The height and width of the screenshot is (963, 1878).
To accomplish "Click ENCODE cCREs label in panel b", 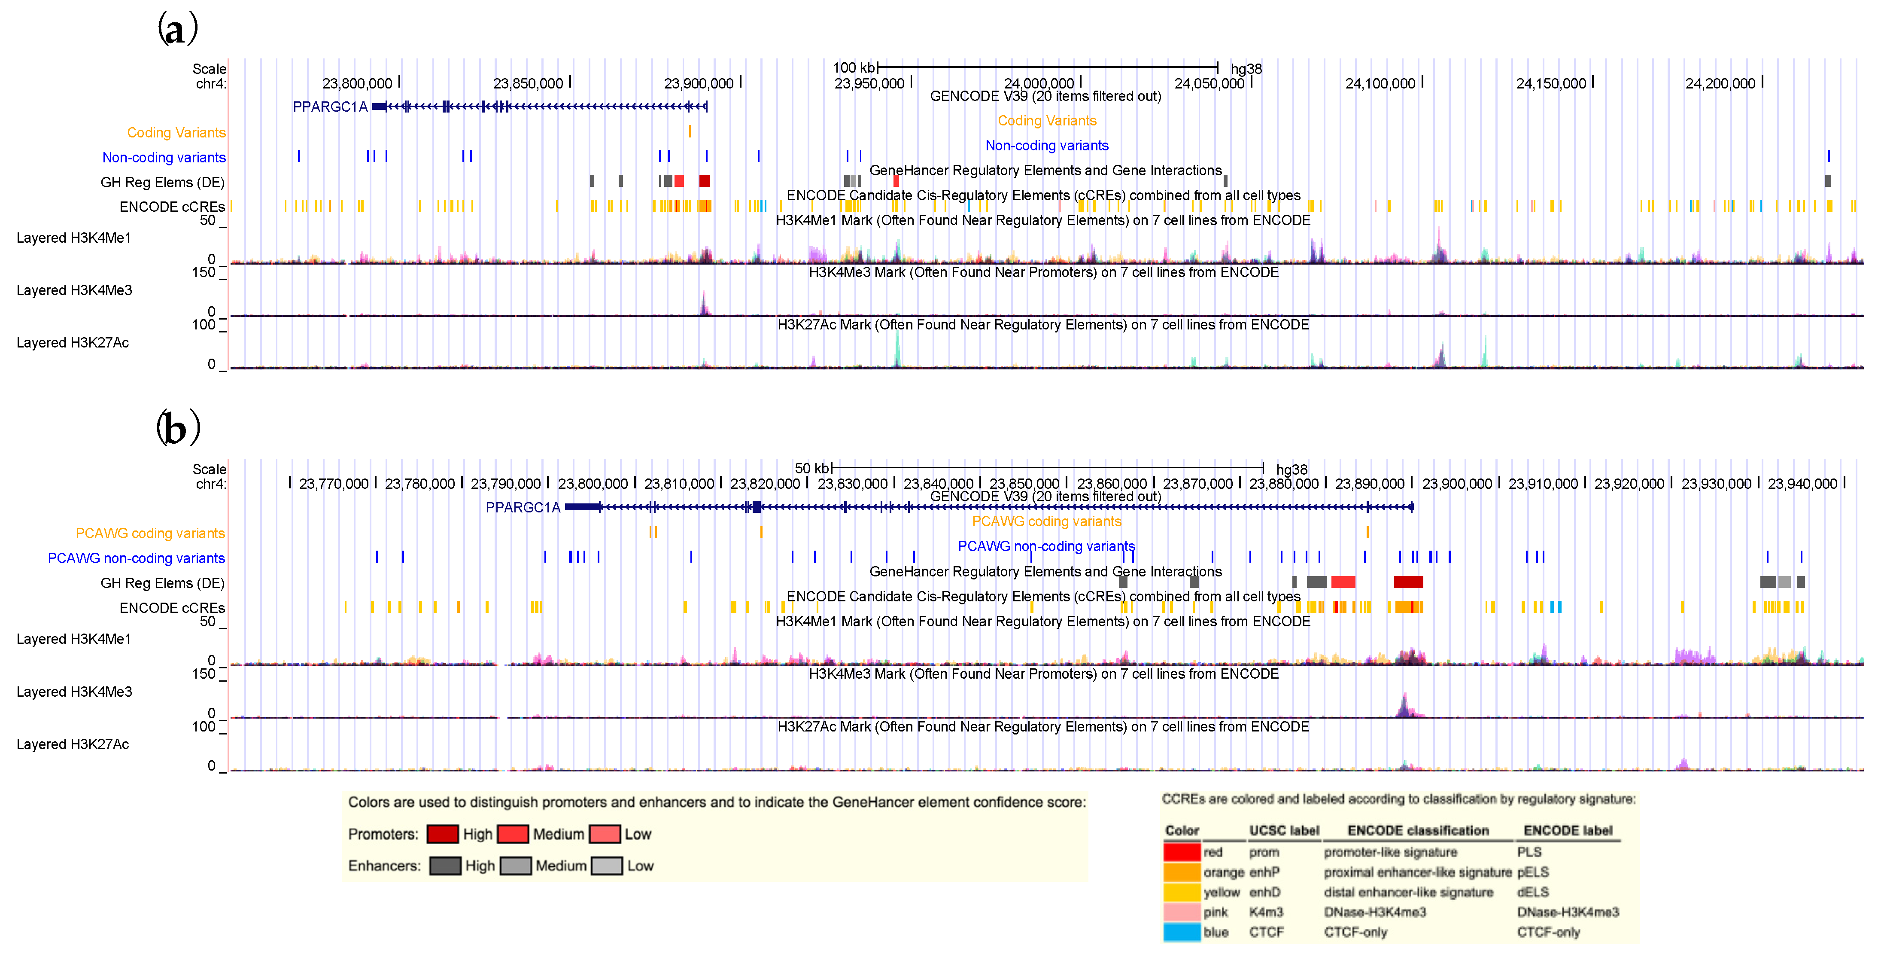I will coord(172,608).
